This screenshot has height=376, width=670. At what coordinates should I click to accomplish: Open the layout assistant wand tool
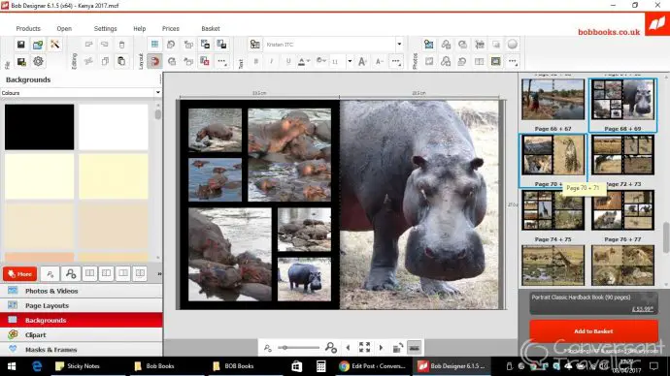click(x=54, y=45)
